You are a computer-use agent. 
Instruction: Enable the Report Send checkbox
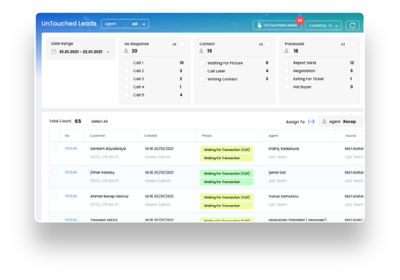288,63
